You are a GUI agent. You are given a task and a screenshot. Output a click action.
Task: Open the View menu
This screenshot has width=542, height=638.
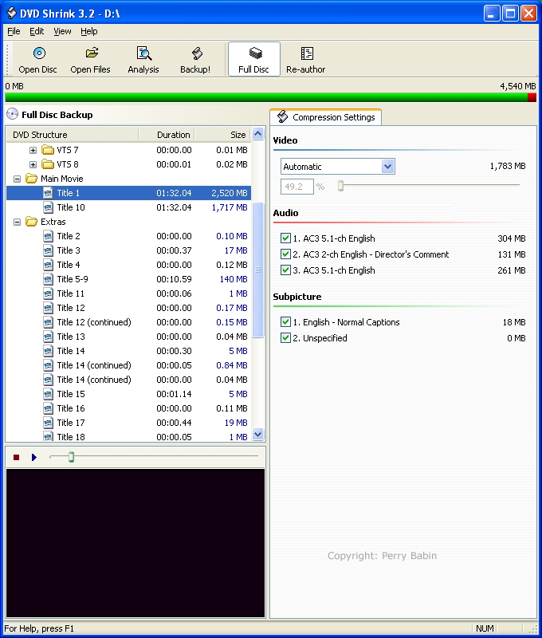pos(62,31)
